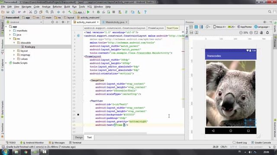Open Preview panel settings gear
This screenshot has width=277, height=155.
click(265, 22)
